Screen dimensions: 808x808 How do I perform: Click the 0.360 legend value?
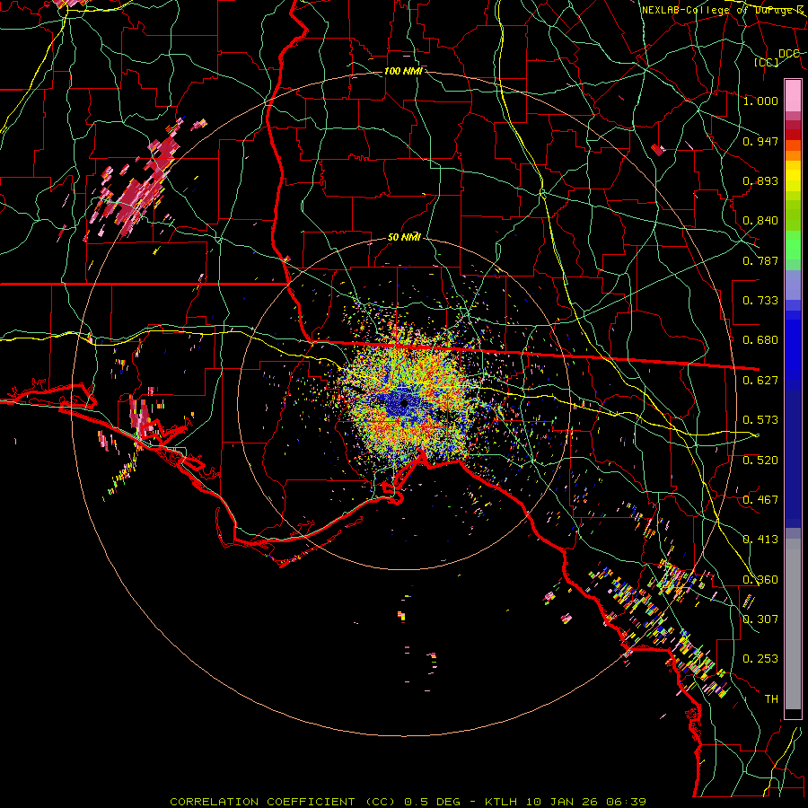pyautogui.click(x=760, y=580)
